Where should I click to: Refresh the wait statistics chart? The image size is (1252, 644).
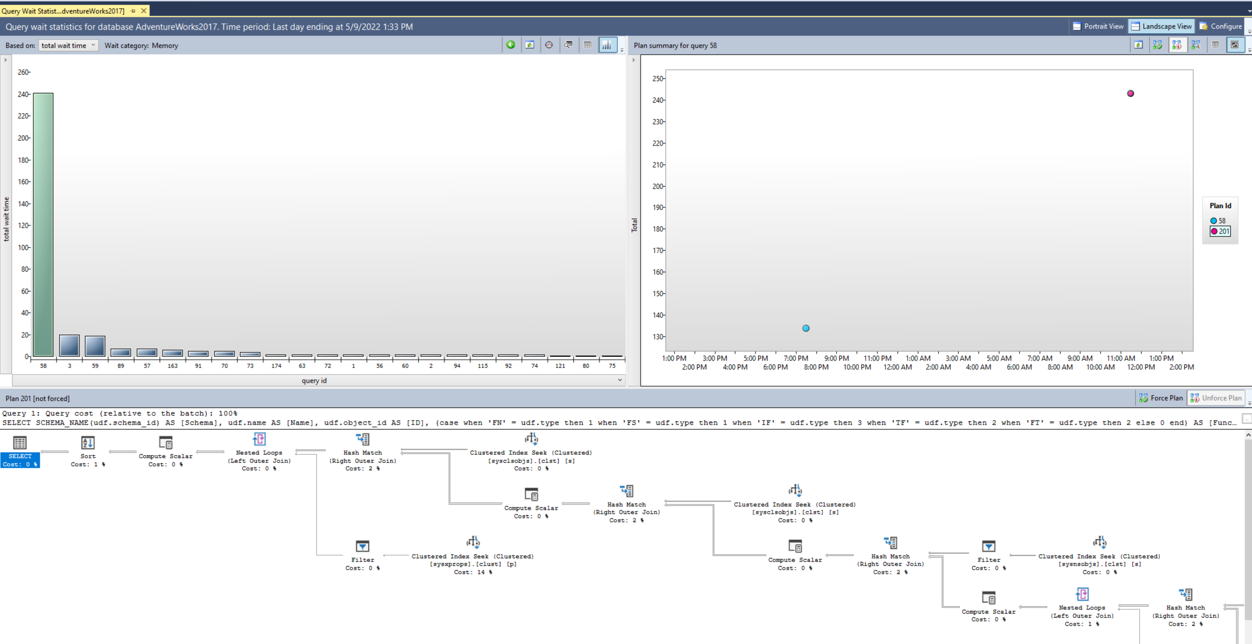530,45
